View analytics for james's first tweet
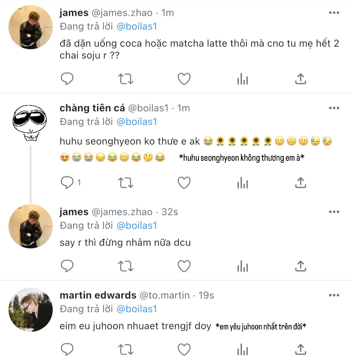This screenshot has width=352, height=360. (243, 79)
